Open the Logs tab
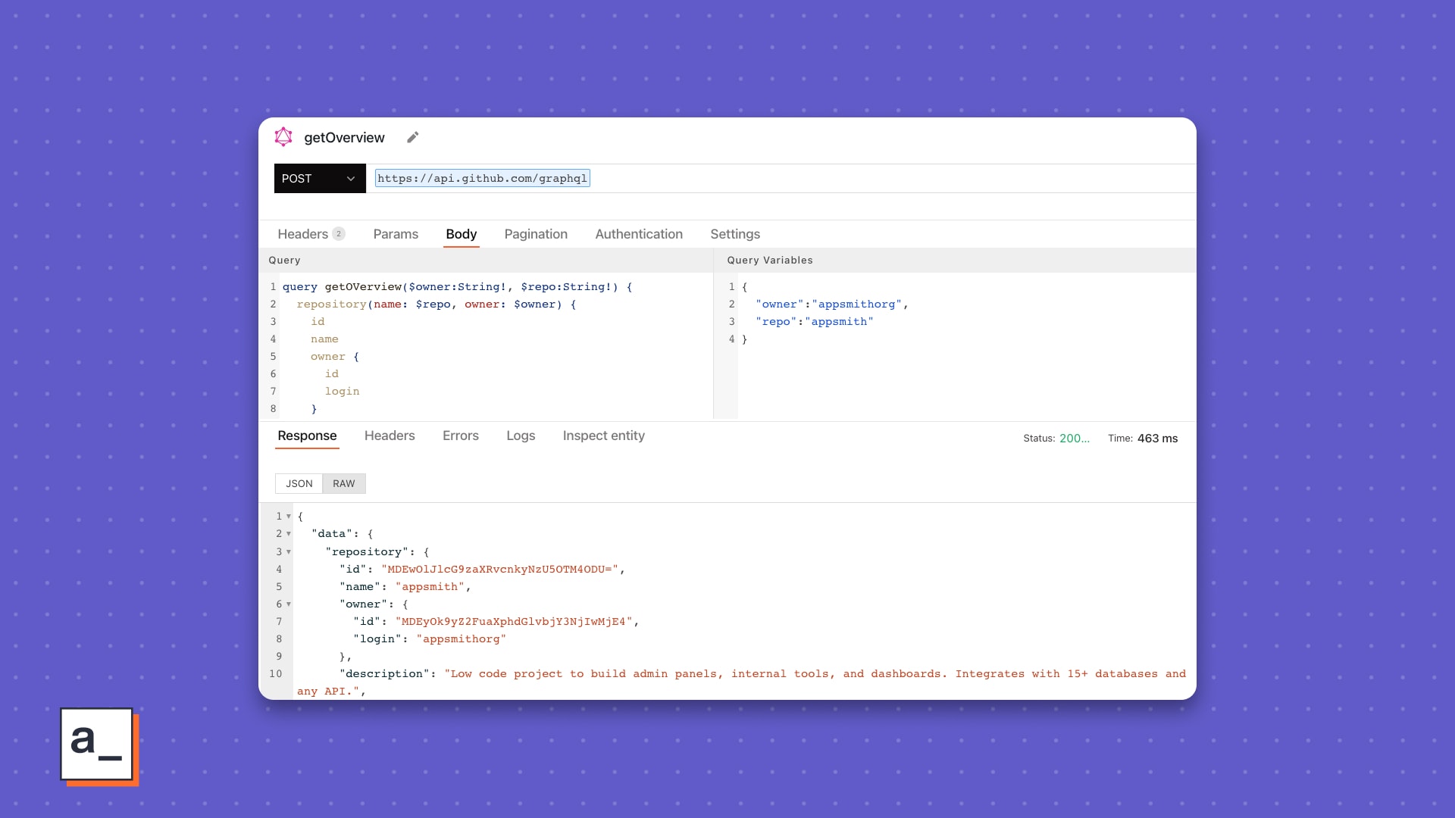 [x=520, y=436]
